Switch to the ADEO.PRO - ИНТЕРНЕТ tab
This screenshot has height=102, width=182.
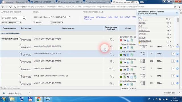pyautogui.click(x=42, y=2)
